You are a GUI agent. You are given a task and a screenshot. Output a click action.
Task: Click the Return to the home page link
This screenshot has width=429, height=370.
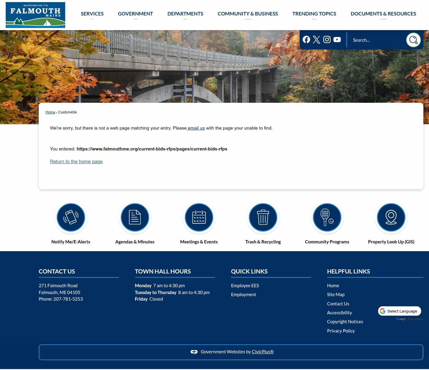point(76,161)
